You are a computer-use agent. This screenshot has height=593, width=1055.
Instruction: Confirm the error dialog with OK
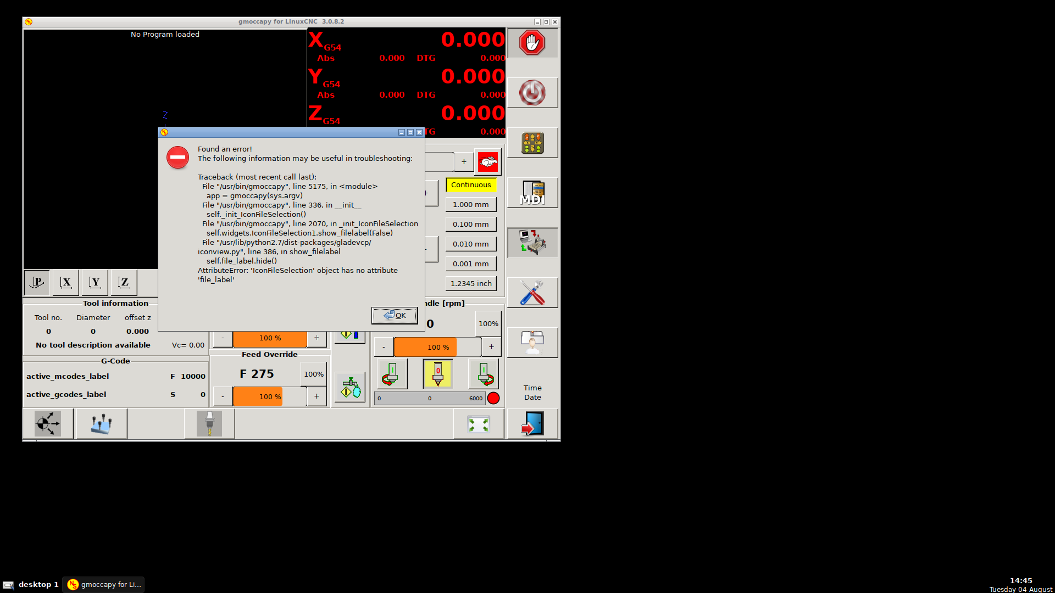(x=395, y=315)
